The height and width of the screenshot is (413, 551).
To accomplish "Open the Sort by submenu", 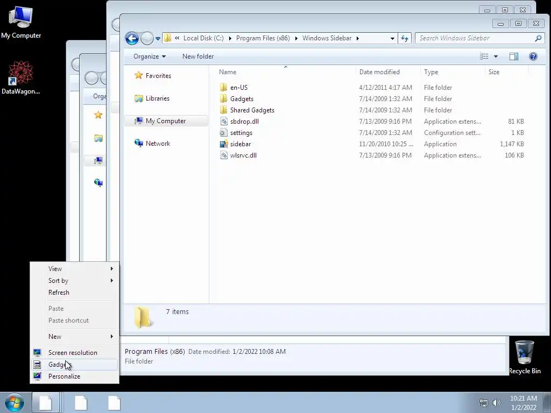I will click(x=74, y=281).
